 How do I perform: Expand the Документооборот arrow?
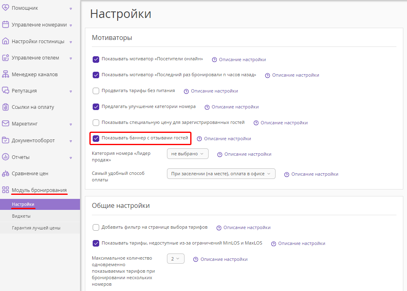tap(71, 141)
